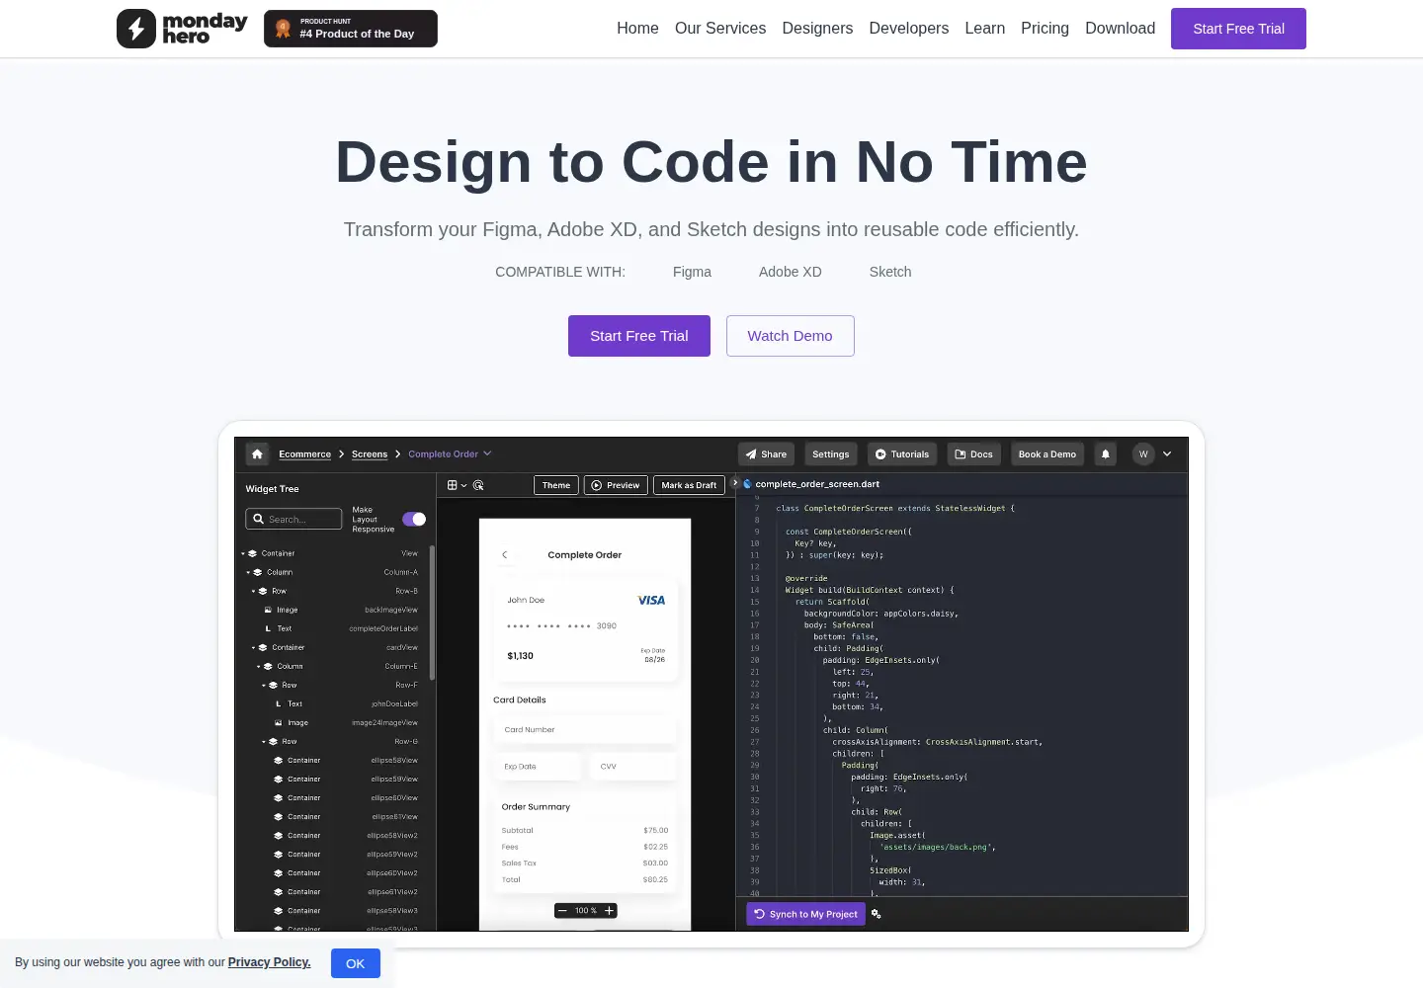The image size is (1423, 988).
Task: Accept cookies with the OK button
Action: (x=356, y=963)
